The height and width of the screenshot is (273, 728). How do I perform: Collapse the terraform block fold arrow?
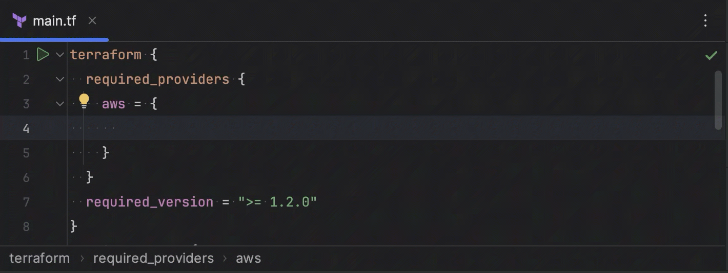pos(60,55)
